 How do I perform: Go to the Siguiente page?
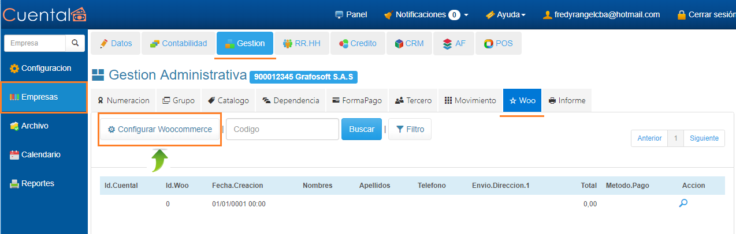(x=704, y=138)
